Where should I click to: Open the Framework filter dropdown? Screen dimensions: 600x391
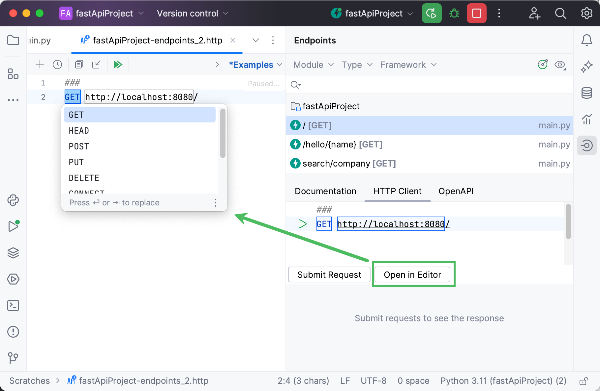pyautogui.click(x=408, y=65)
